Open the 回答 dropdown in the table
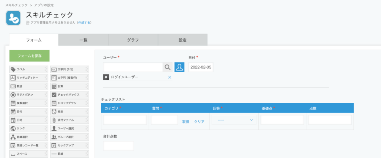The image size is (381, 158). (x=234, y=120)
